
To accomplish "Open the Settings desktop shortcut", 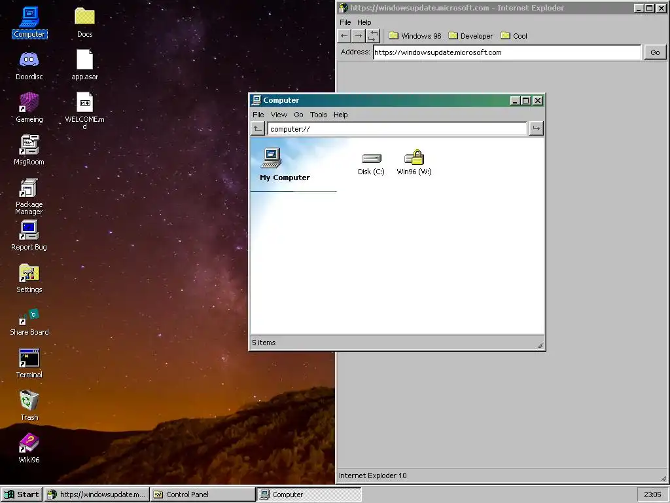I will tap(29, 278).
